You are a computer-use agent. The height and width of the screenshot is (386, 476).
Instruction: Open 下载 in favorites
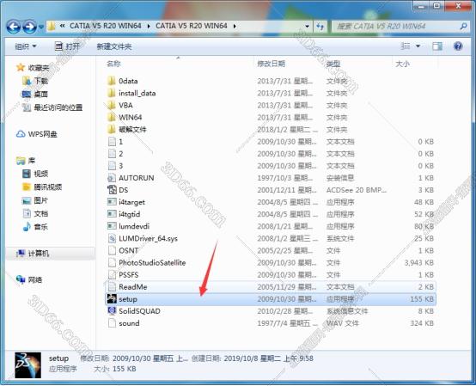click(35, 81)
